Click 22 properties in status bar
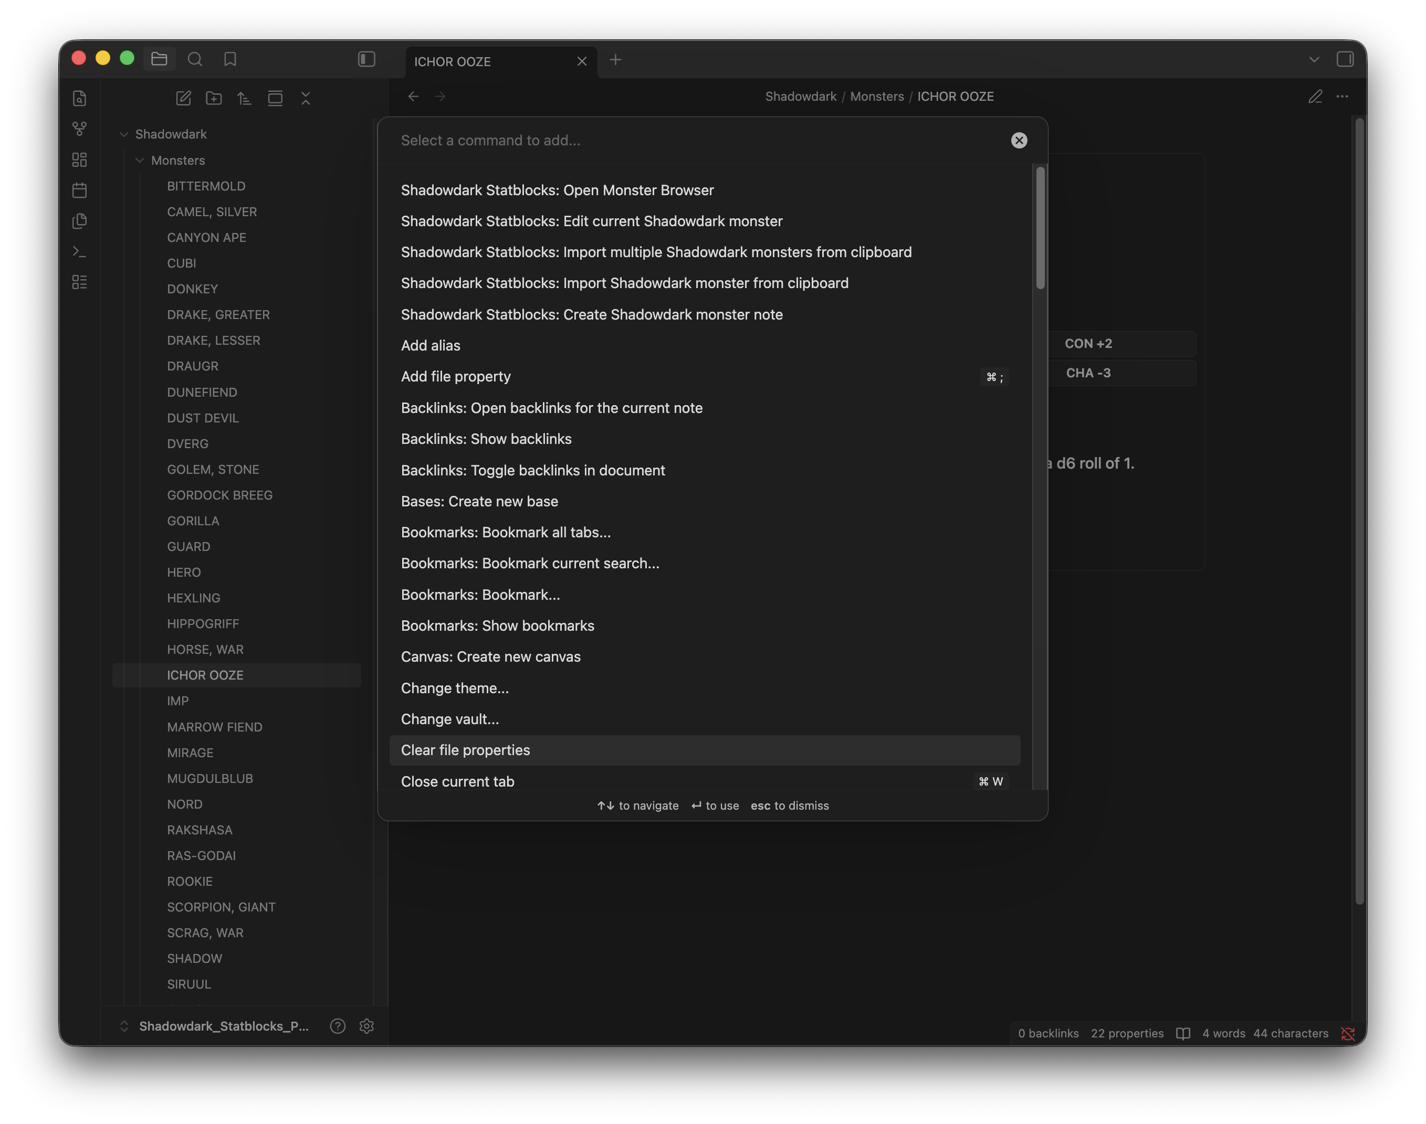 click(1126, 1033)
